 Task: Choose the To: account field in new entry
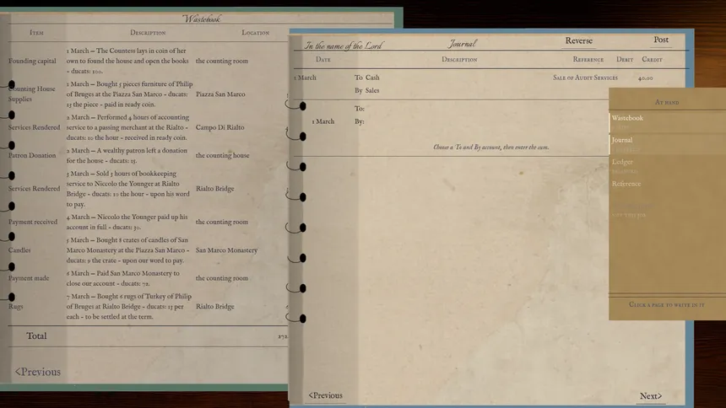coord(360,109)
